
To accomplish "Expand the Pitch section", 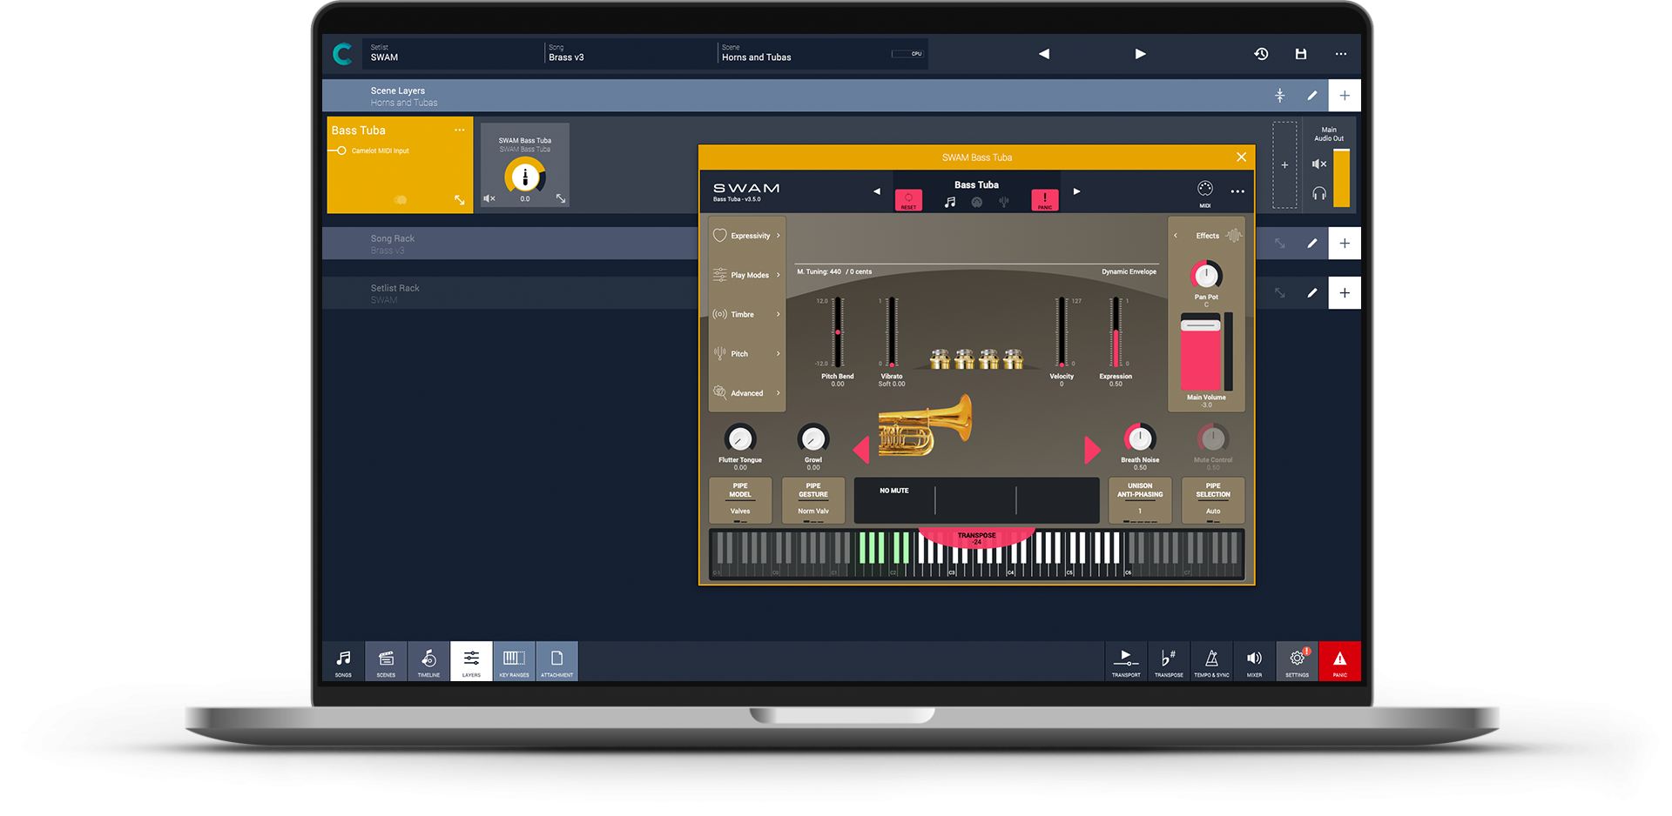I will pos(747,353).
